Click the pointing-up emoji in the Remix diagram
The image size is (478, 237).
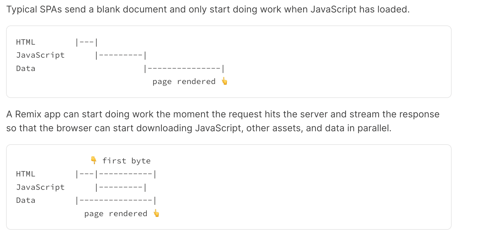[x=156, y=213]
